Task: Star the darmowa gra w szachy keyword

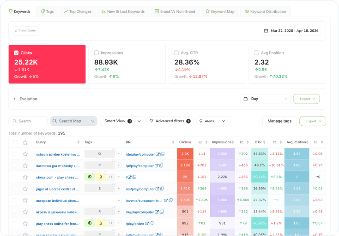Action: [25, 165]
